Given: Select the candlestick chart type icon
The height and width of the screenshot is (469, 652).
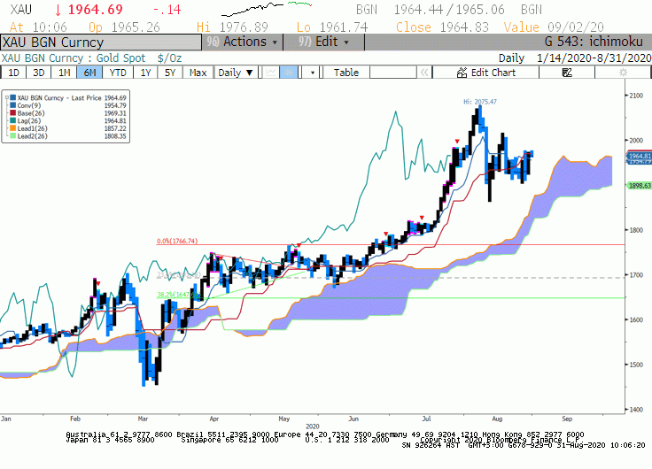Looking at the screenshot, I should pos(289,73).
